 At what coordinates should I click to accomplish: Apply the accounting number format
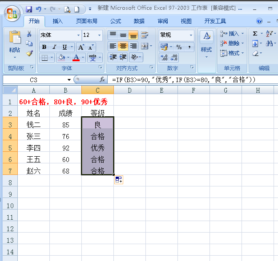[x=164, y=47]
